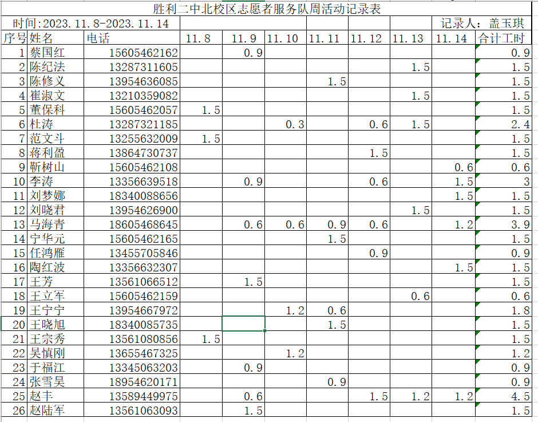Select 马海青's total 3.9
The image size is (538, 422).
[x=504, y=224]
